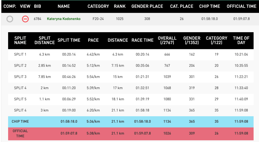The height and width of the screenshot is (142, 259).
Task: Click the GENDER PLACE column header
Action: coord(147,6)
